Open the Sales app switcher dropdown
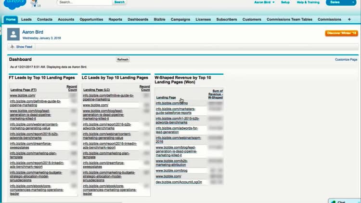The image size is (361, 203). [x=341, y=2]
